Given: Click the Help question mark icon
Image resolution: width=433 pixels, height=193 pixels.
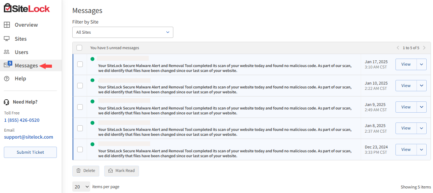Looking at the screenshot, I should coord(7,79).
